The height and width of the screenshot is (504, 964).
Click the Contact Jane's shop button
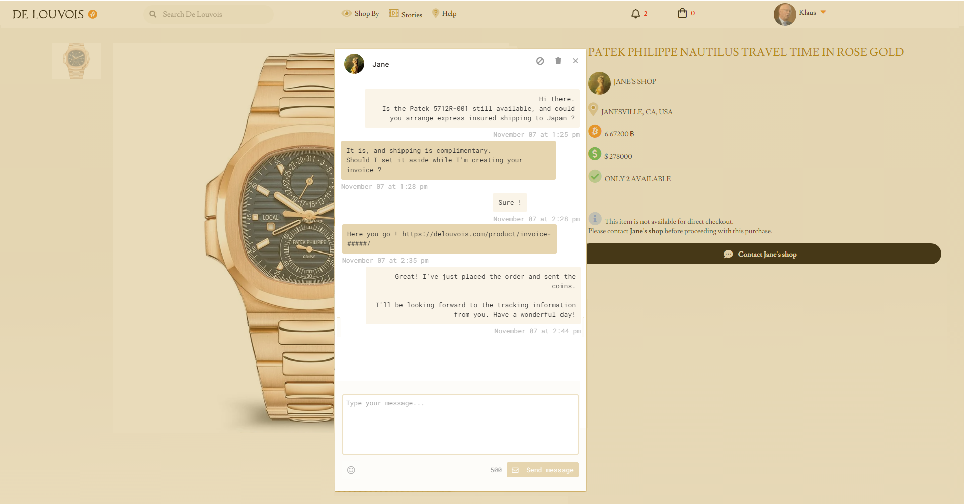(764, 254)
